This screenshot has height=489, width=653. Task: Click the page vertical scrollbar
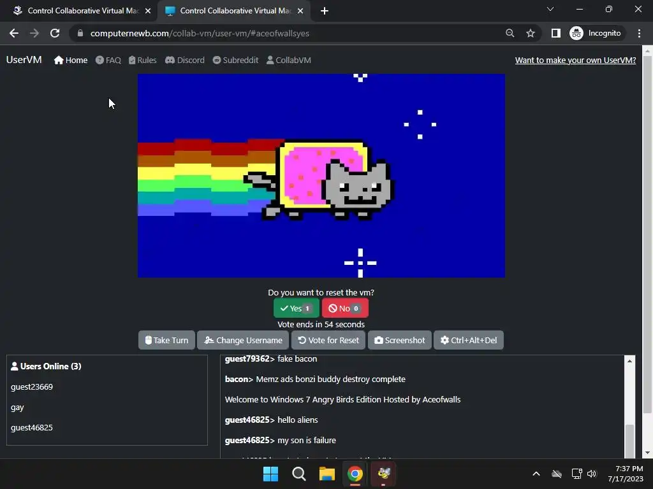647,233
